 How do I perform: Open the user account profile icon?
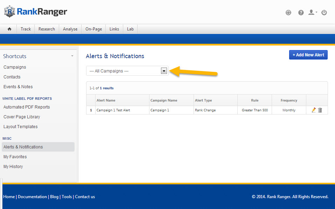pyautogui.click(x=312, y=13)
